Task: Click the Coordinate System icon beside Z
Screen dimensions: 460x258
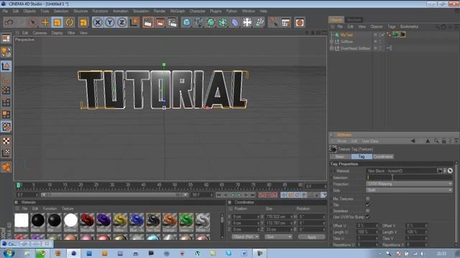Action: [x=134, y=22]
